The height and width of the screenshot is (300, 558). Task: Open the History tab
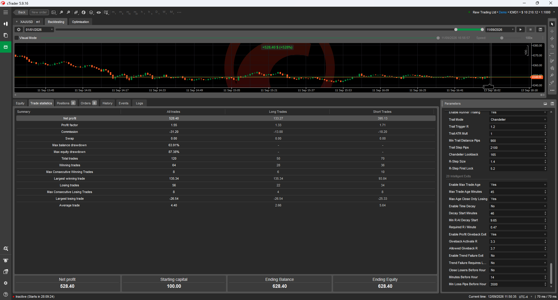pyautogui.click(x=108, y=103)
